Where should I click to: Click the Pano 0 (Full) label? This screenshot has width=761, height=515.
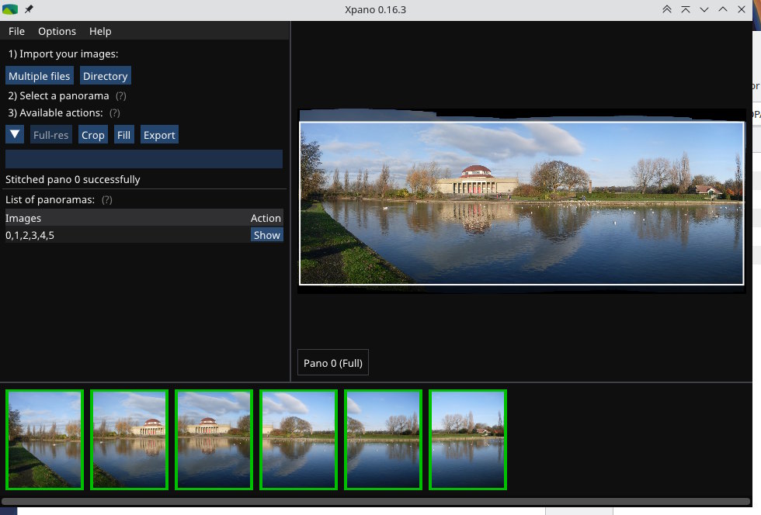(x=333, y=363)
